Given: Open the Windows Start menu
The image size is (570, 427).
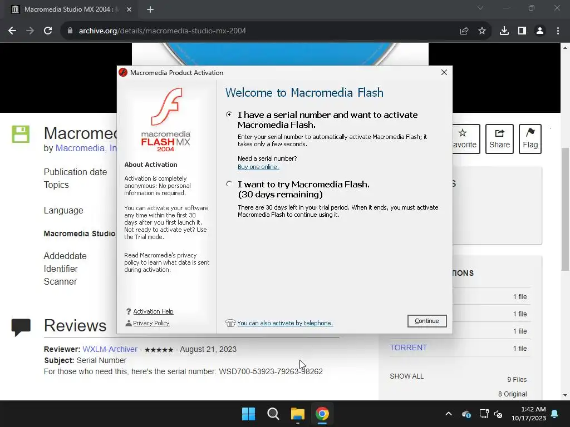Looking at the screenshot, I should pyautogui.click(x=249, y=414).
